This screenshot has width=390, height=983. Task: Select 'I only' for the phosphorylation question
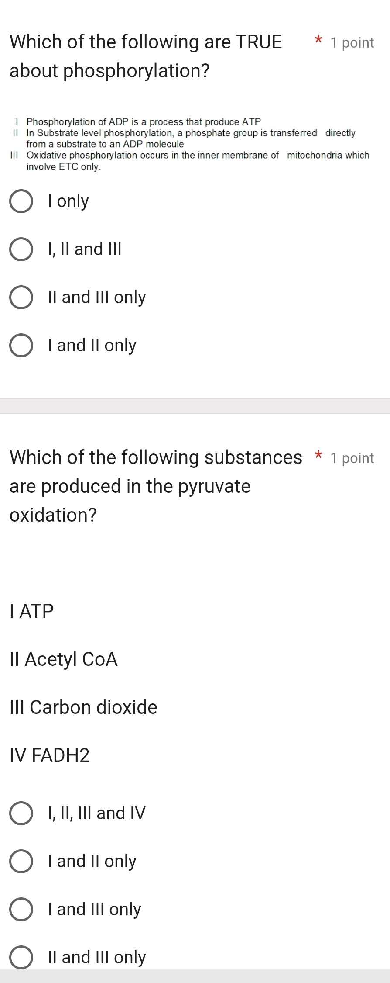coord(67,201)
